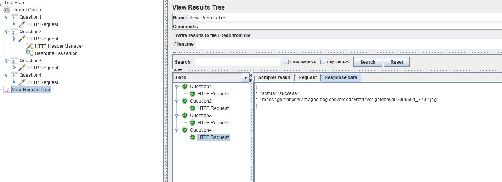Select Thread Group in the tree

(x=26, y=10)
